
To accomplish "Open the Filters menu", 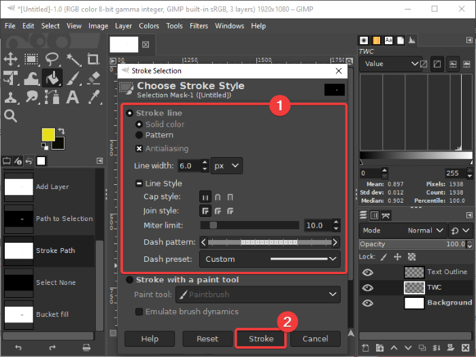I will coord(199,26).
